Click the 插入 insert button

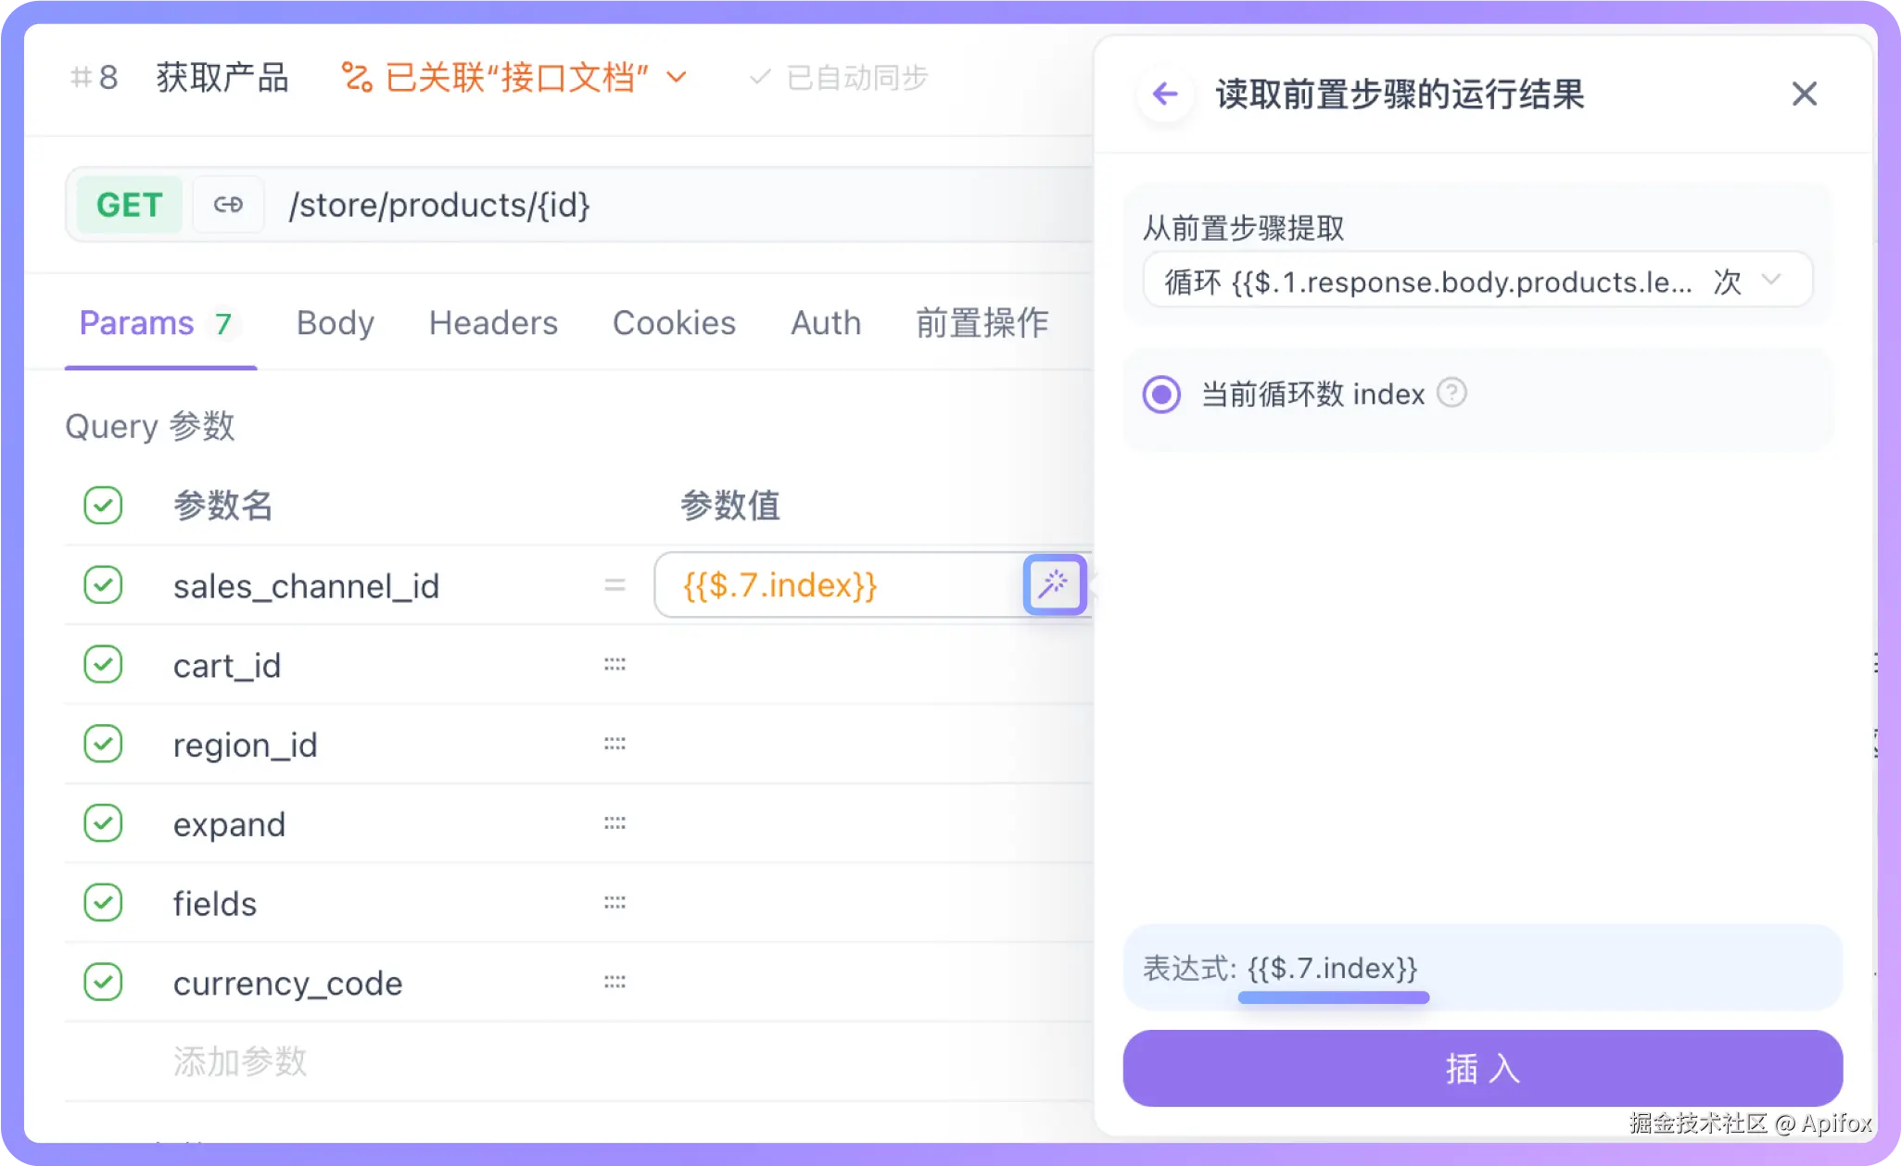[1482, 1069]
